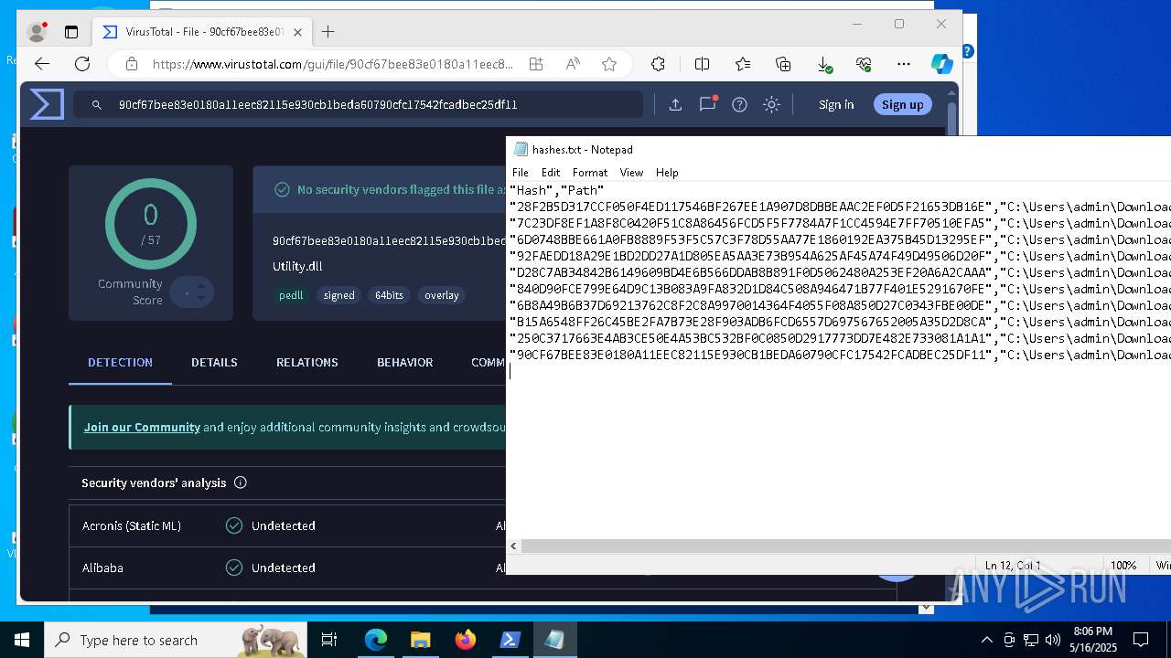This screenshot has height=658, width=1171.
Task: Click the signed tag
Action: click(x=338, y=295)
